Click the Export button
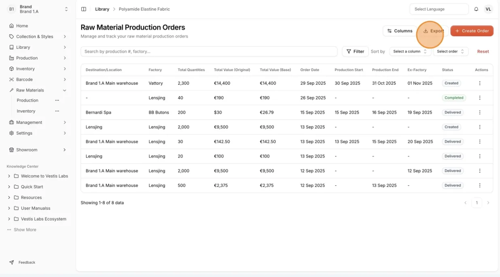Image resolution: width=500 pixels, height=277 pixels. (x=434, y=31)
